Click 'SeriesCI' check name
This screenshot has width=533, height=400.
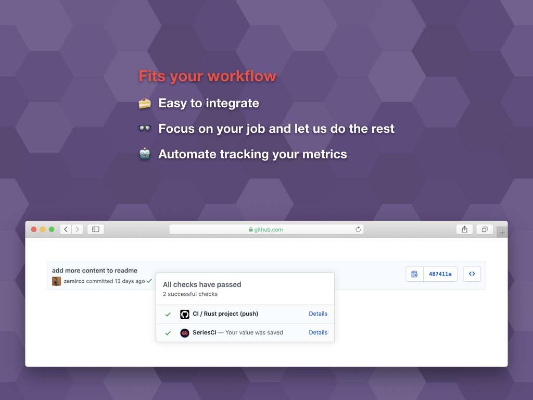204,332
